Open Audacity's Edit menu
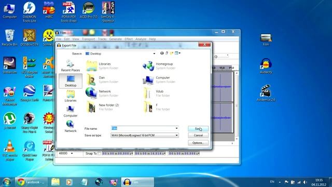The image size is (332, 187). tap(67, 39)
